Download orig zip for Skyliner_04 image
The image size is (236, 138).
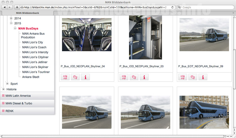65,77
